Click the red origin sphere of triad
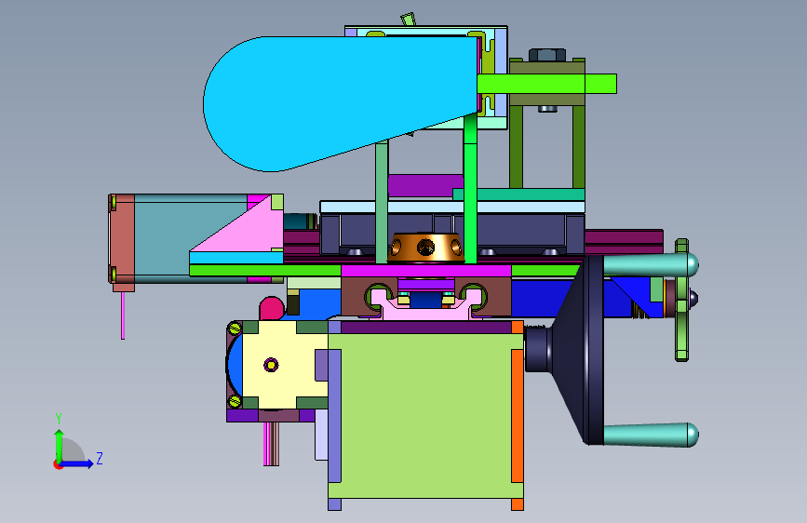 (x=58, y=464)
